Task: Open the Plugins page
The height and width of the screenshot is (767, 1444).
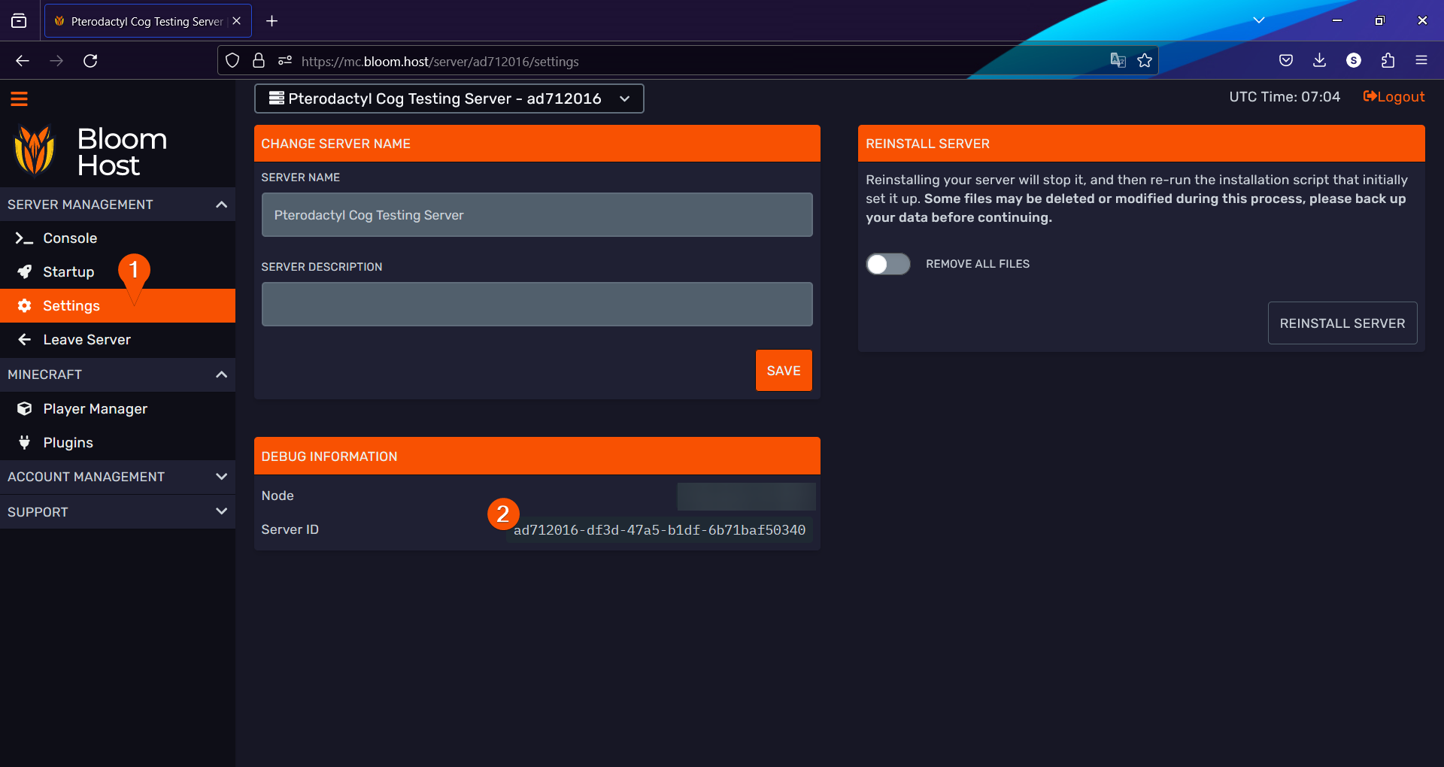Action: pyautogui.click(x=117, y=442)
